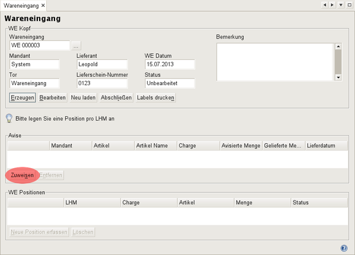Click the Mandant field showing System
The height and width of the screenshot is (255, 355).
tap(34, 64)
